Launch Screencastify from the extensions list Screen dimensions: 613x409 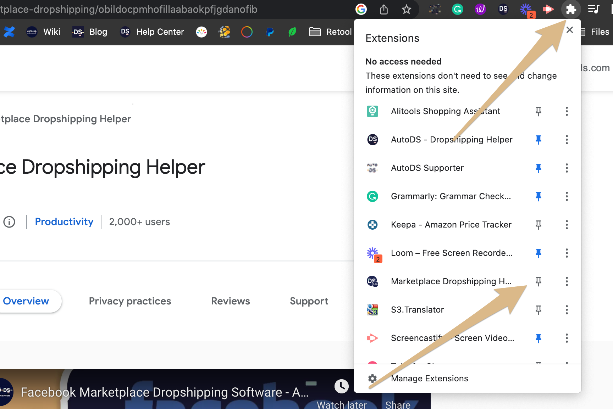pos(440,338)
